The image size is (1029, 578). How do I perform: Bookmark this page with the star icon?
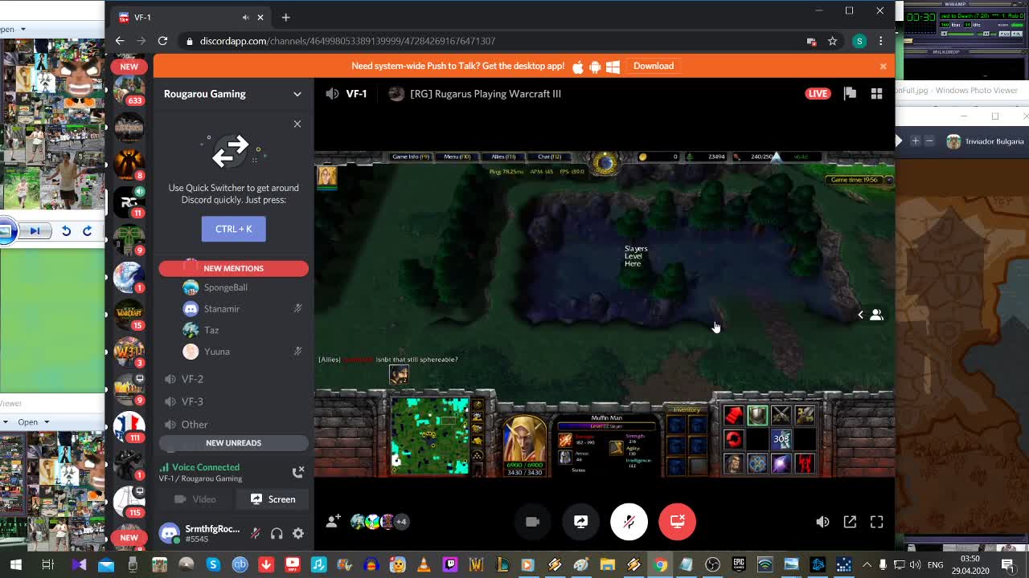(832, 41)
